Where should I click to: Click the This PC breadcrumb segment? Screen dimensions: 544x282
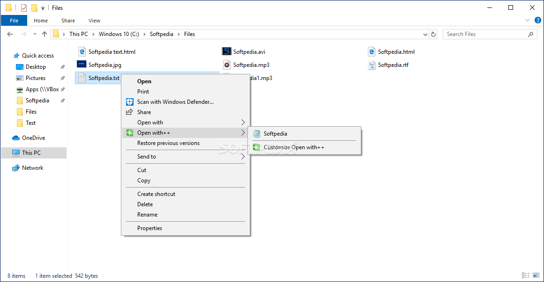79,34
